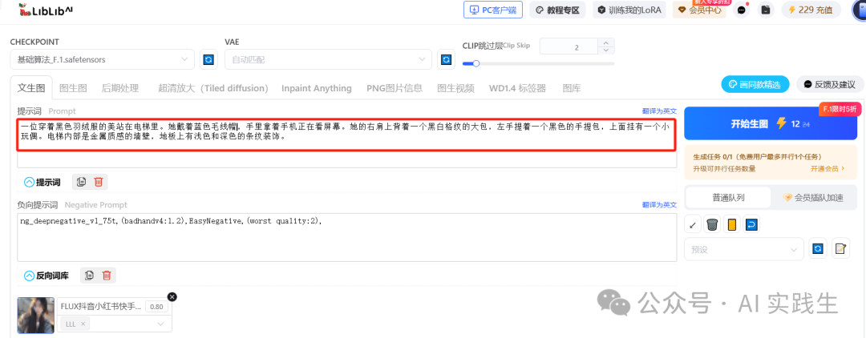The width and height of the screenshot is (866, 338).
Task: Open the PNG图片信息 tab
Action: (395, 87)
